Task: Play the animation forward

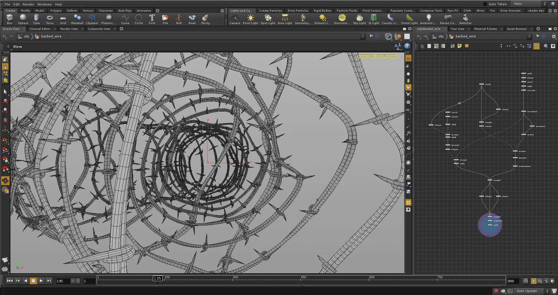Action: (x=41, y=281)
